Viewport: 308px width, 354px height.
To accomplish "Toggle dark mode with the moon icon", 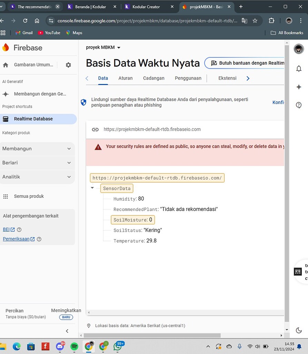I will 299,330.
